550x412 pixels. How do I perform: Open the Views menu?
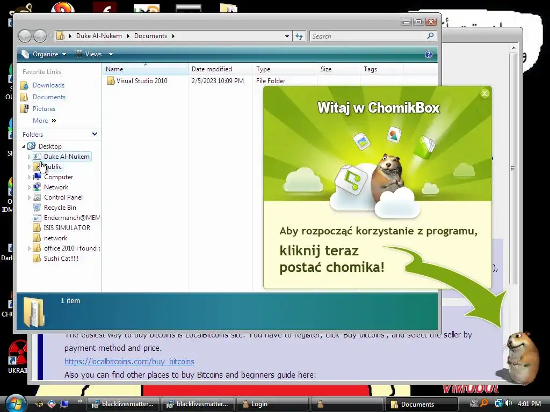click(x=89, y=54)
